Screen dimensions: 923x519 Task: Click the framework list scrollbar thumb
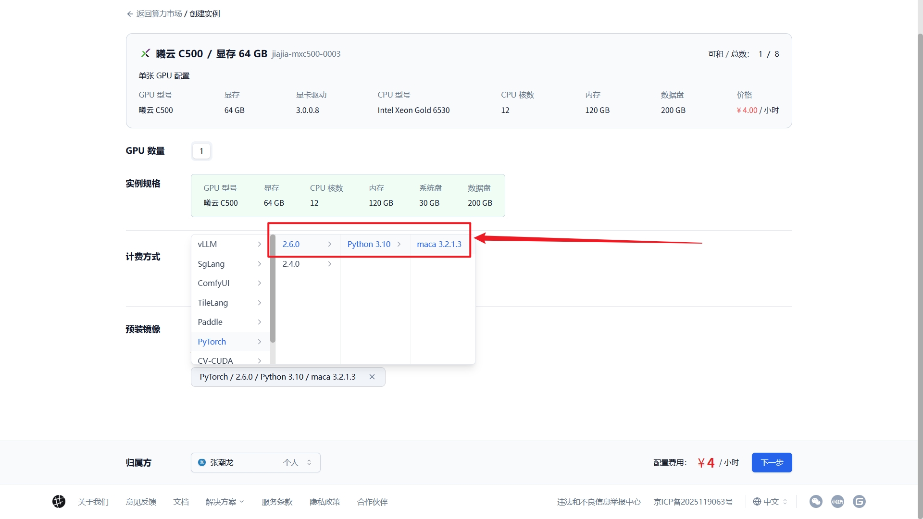coord(273,288)
